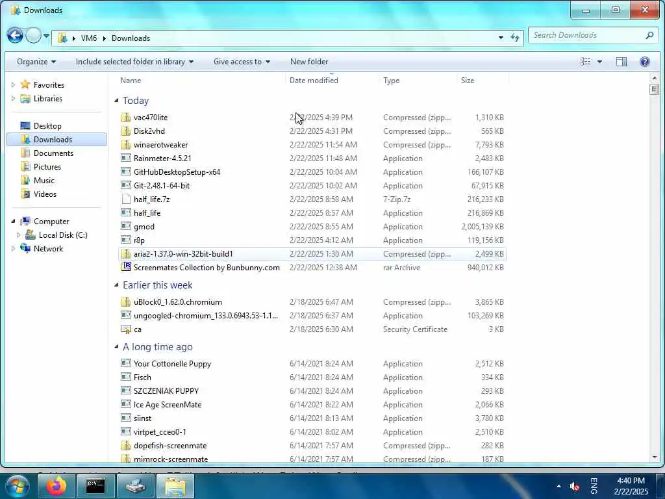Collapse the A long time ago group
The height and width of the screenshot is (499, 665).
[x=117, y=347]
